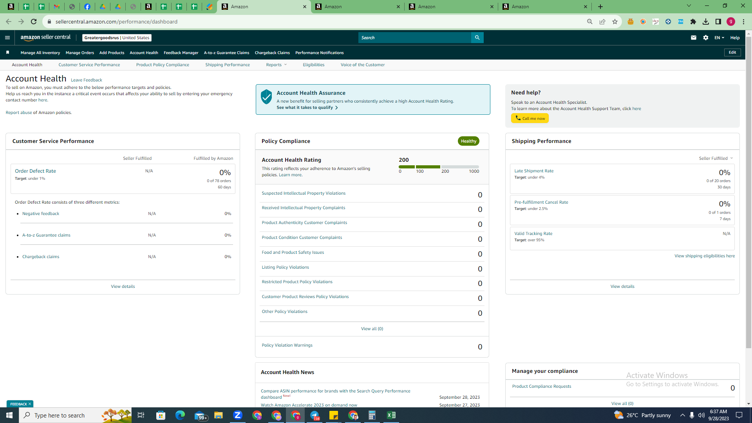This screenshot has height=423, width=752.
Task: Open Excel from the taskbar
Action: [x=391, y=415]
